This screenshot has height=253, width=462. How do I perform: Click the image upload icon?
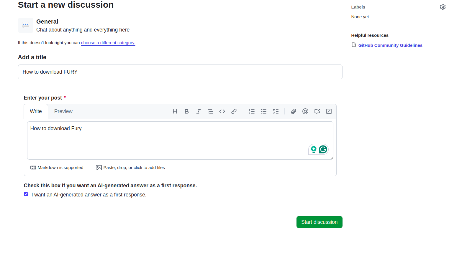(99, 168)
